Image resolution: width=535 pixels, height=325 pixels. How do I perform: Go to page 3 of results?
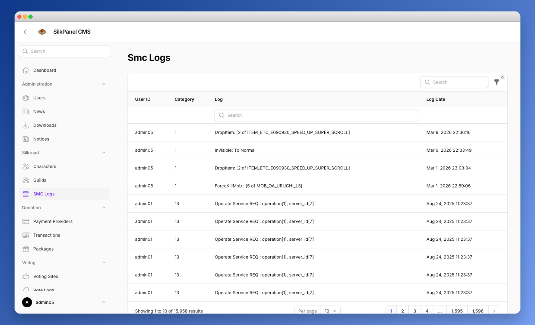[x=415, y=311]
